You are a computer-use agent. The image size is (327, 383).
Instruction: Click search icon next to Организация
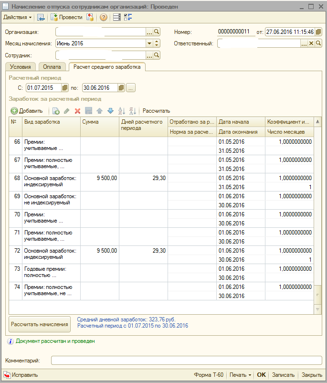click(x=157, y=32)
